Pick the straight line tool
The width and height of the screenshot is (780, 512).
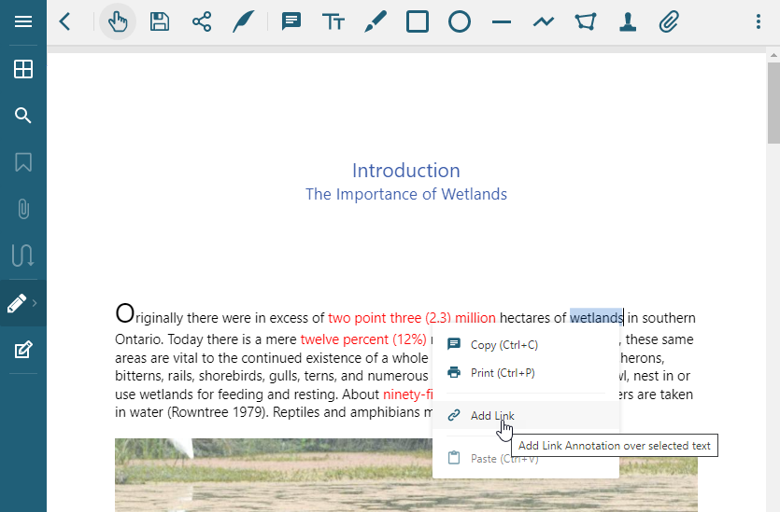(x=502, y=21)
